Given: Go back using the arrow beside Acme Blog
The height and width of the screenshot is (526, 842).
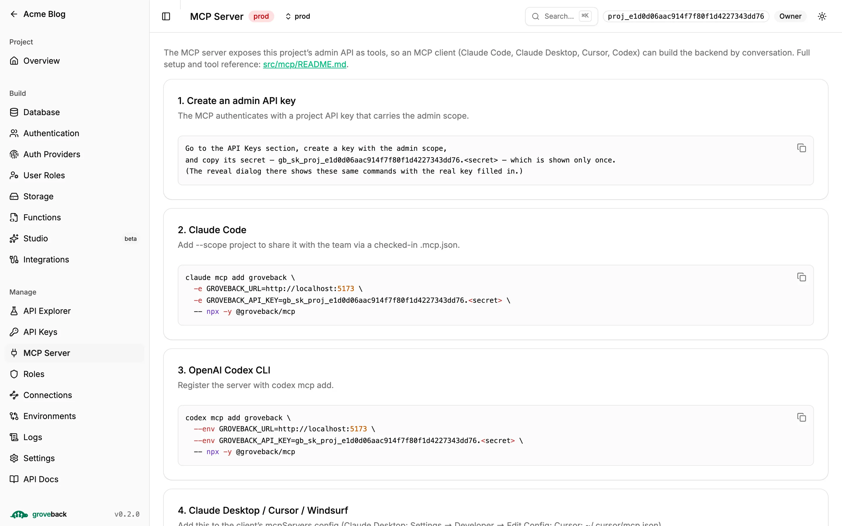Looking at the screenshot, I should (x=14, y=14).
